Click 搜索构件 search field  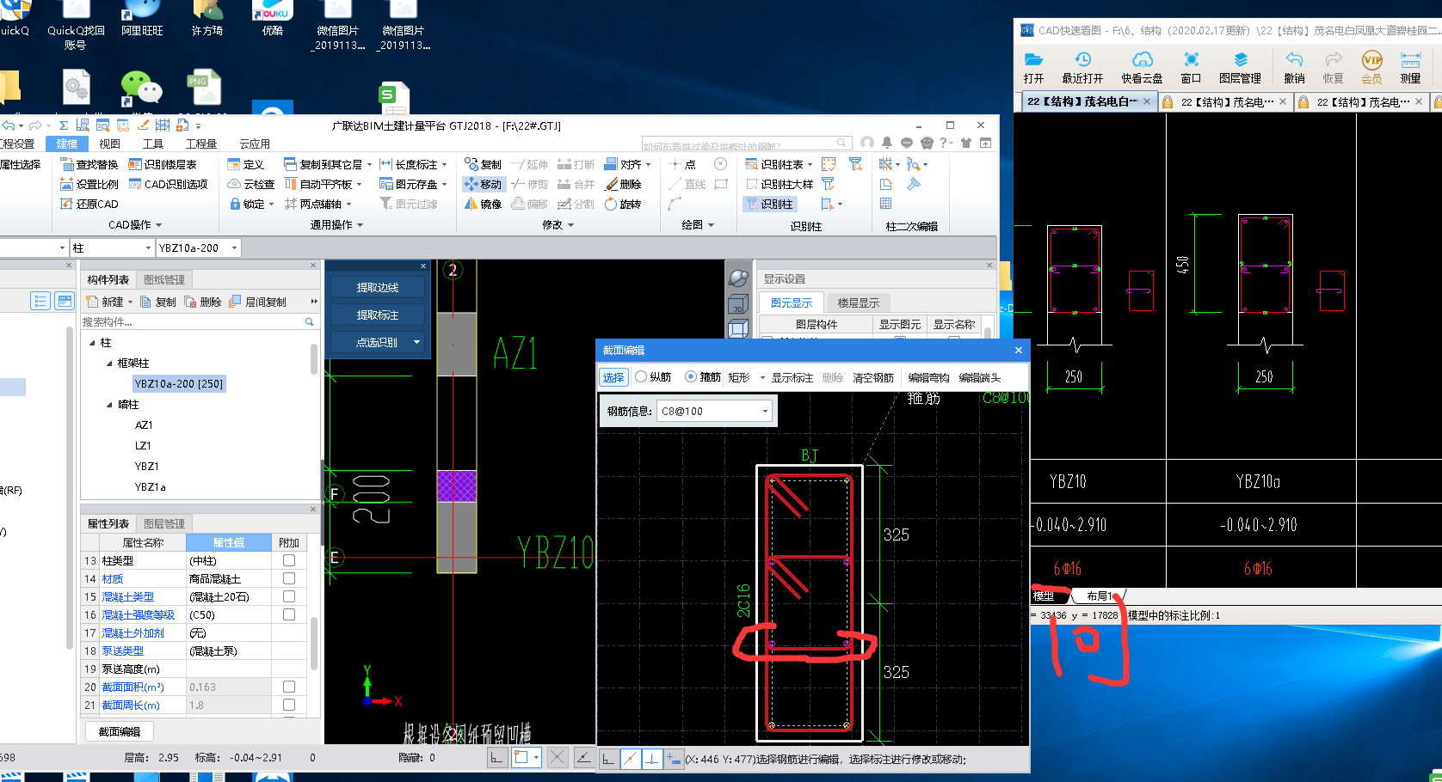[199, 321]
